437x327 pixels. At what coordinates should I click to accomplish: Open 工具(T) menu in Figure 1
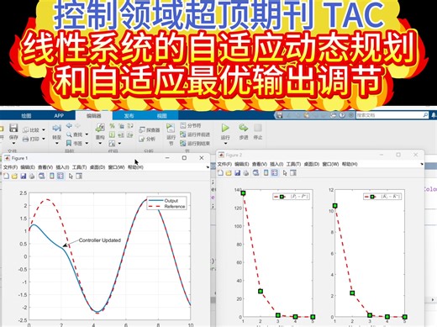[x=79, y=167]
